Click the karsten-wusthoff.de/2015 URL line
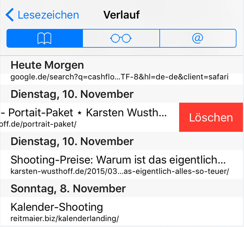The image size is (244, 227). pos(119,171)
